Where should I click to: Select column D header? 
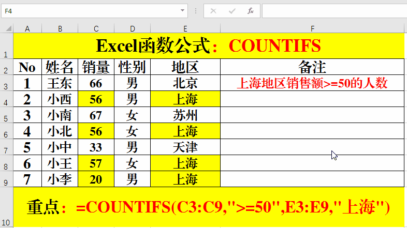tap(133, 28)
